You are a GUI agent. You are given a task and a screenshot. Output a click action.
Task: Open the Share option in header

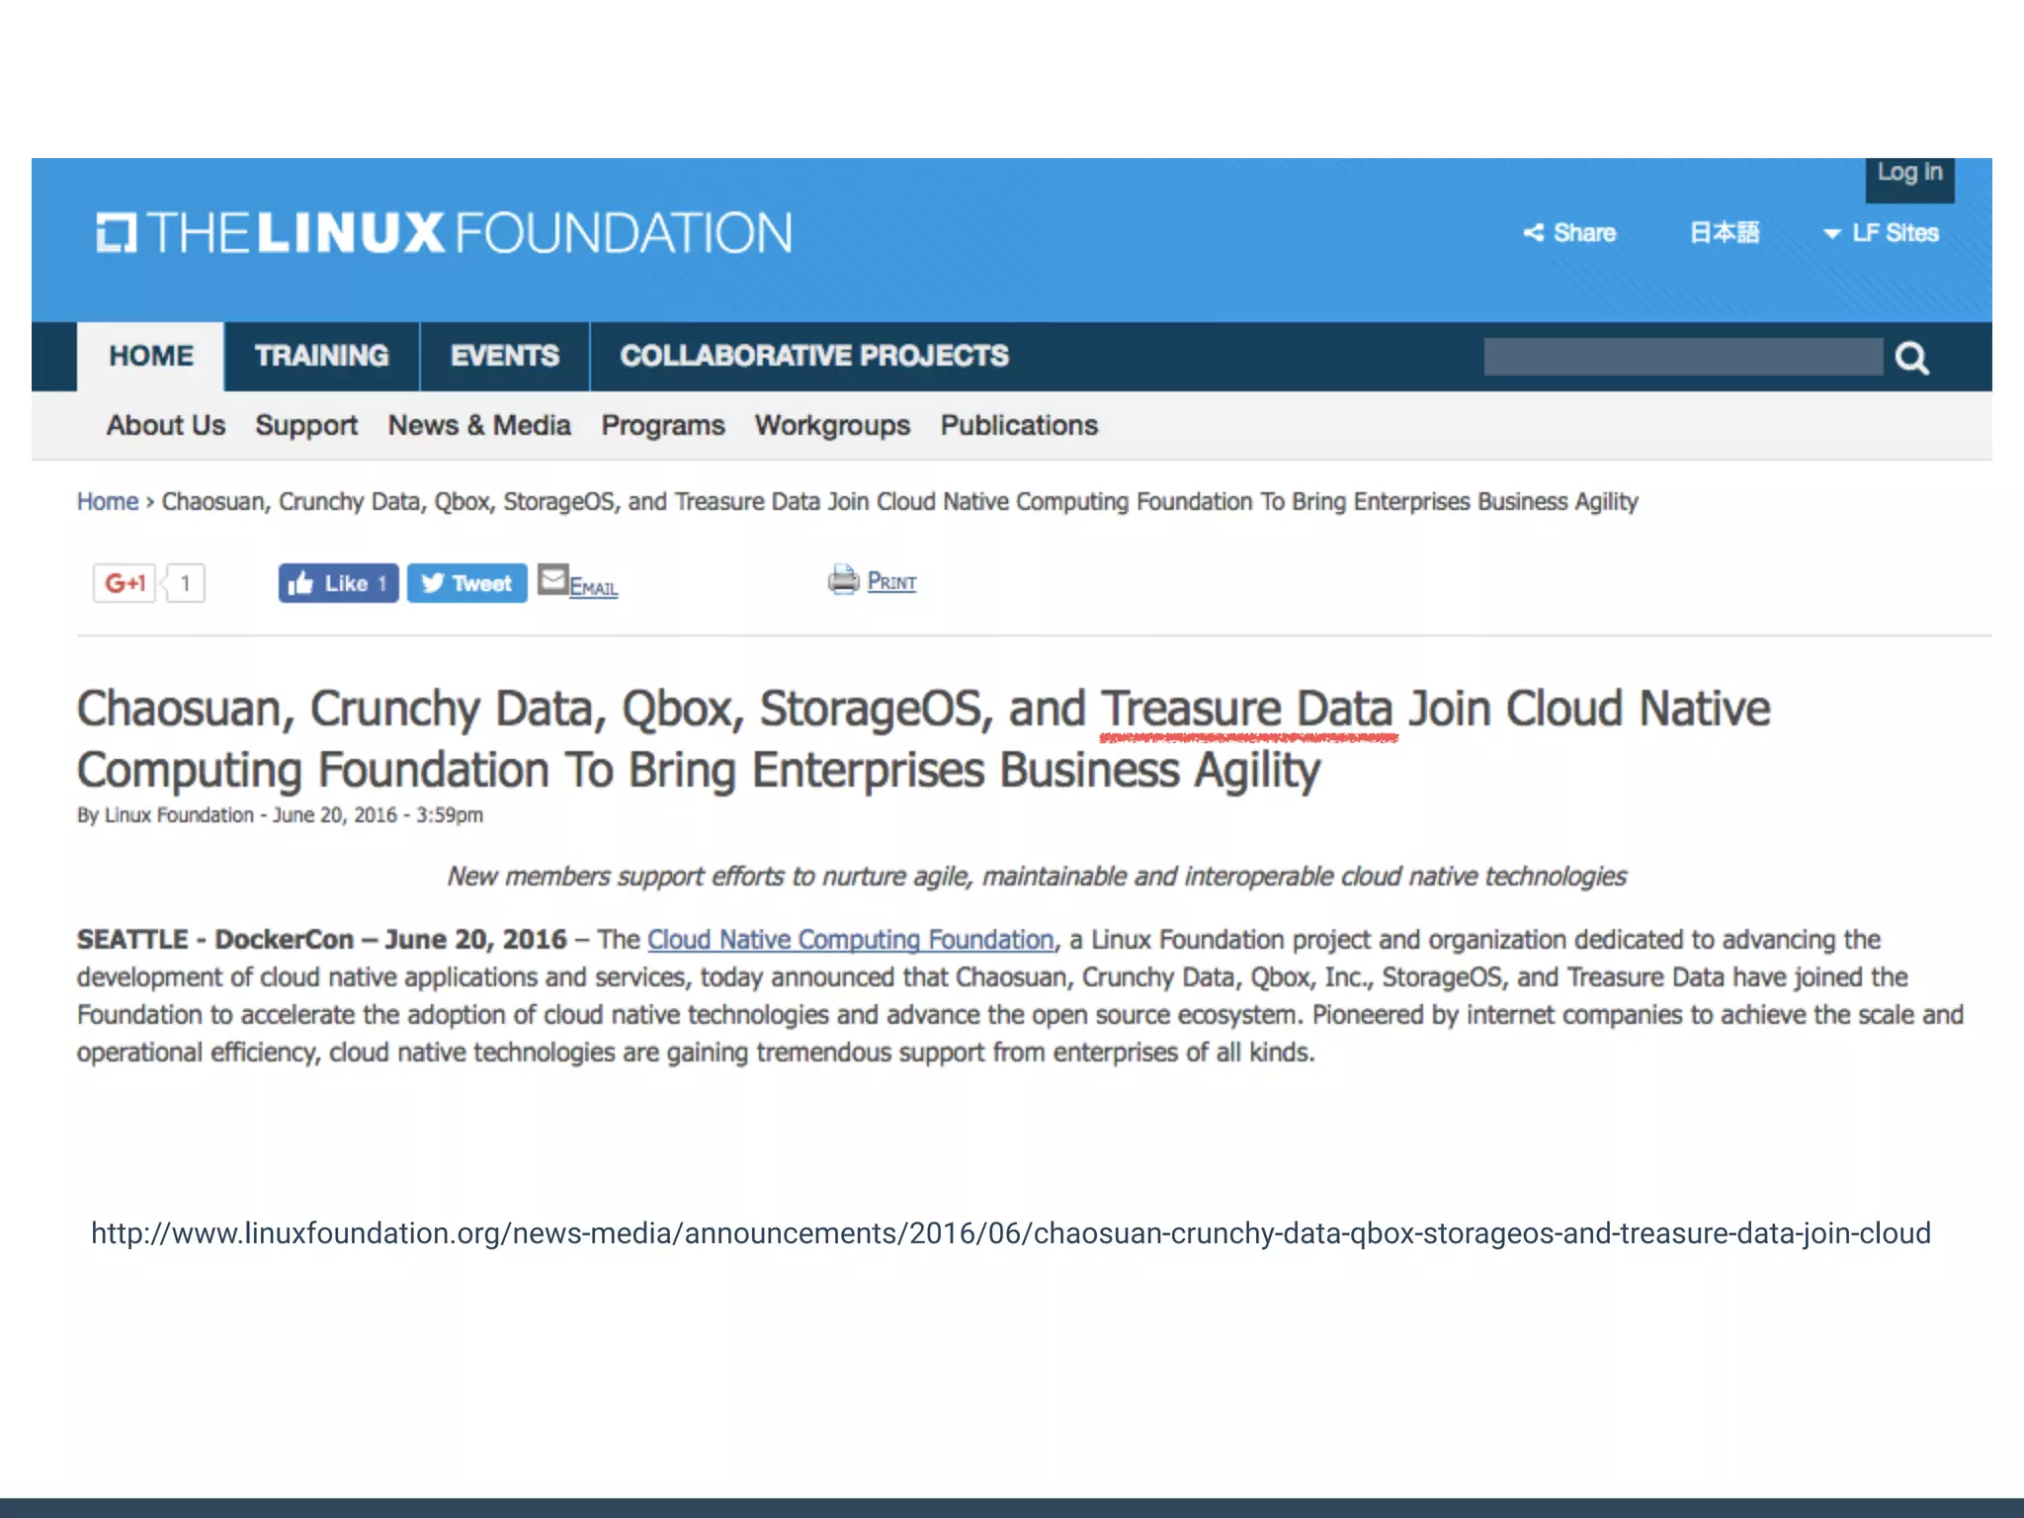click(1569, 233)
